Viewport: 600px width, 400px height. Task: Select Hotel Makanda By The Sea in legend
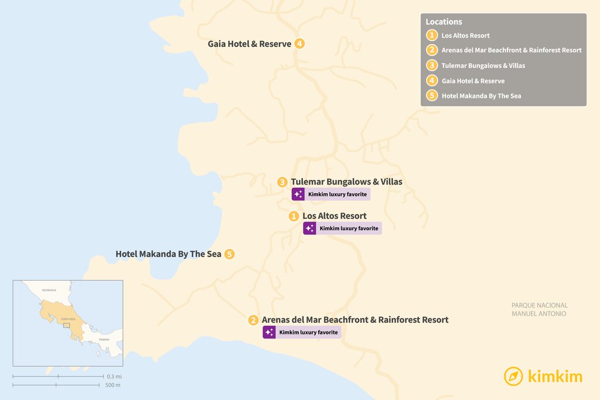click(480, 96)
